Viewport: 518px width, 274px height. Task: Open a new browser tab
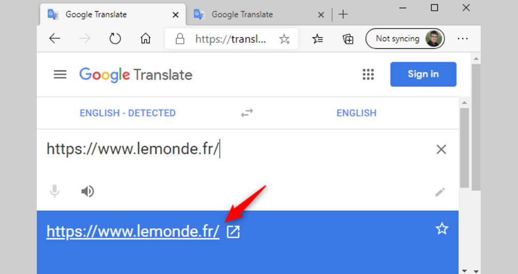(343, 14)
